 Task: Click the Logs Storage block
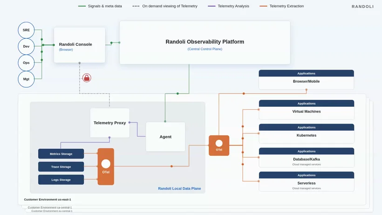tap(61, 180)
